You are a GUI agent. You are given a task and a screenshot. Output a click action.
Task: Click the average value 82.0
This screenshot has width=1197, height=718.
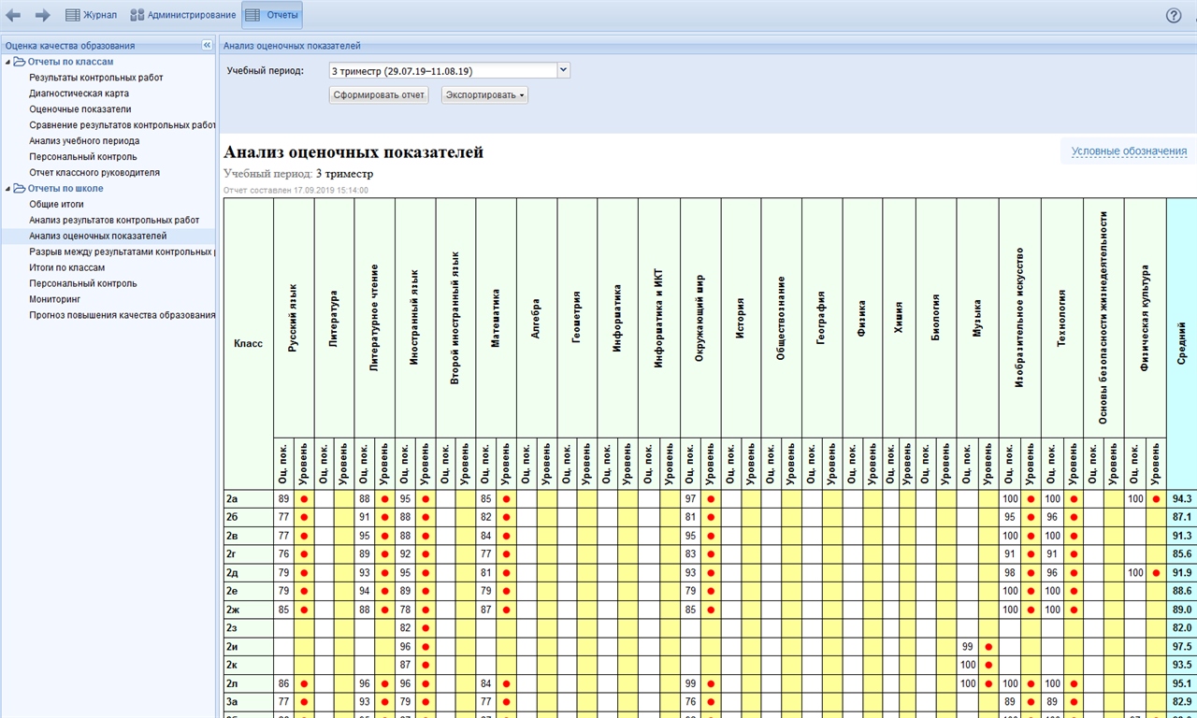point(1182,627)
